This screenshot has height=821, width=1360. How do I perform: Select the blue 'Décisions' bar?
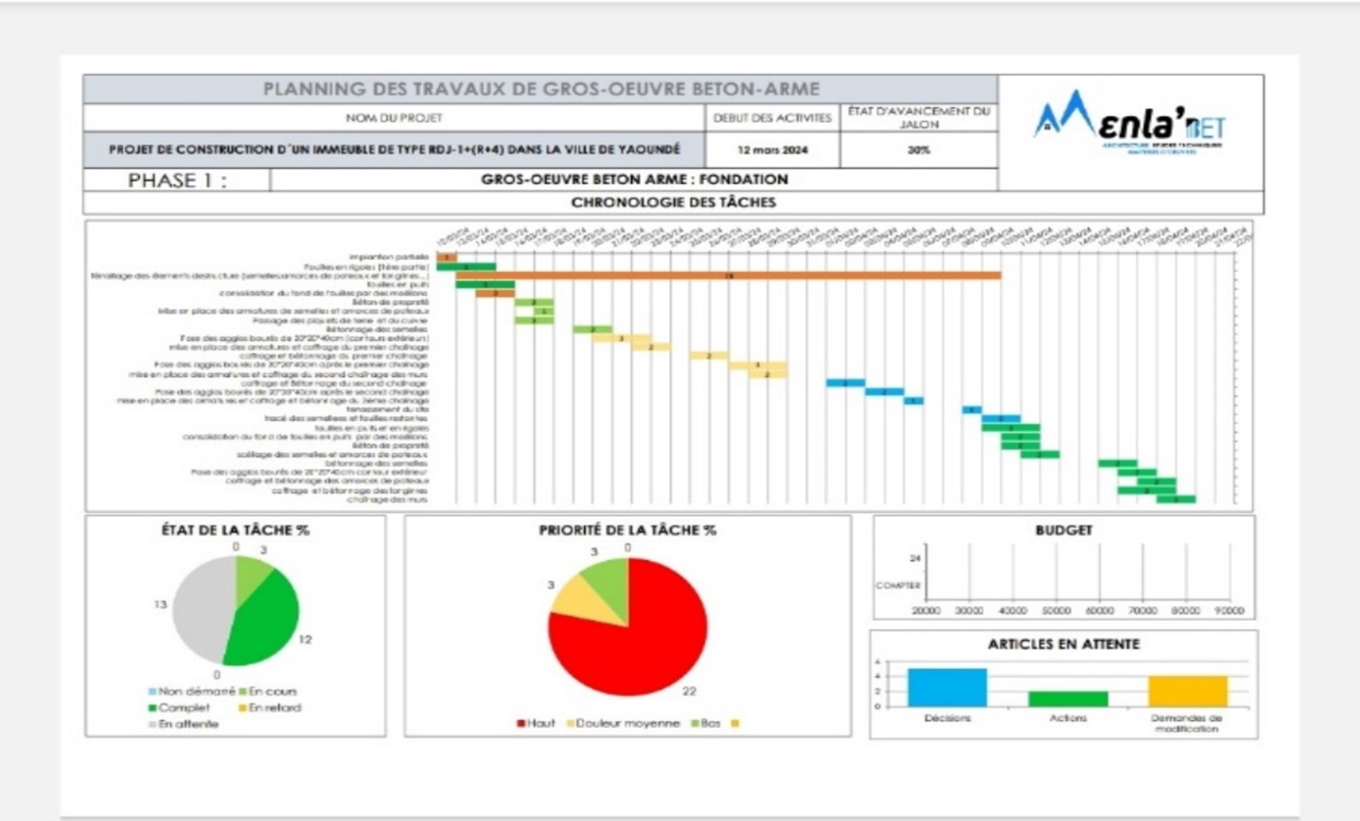tap(947, 687)
